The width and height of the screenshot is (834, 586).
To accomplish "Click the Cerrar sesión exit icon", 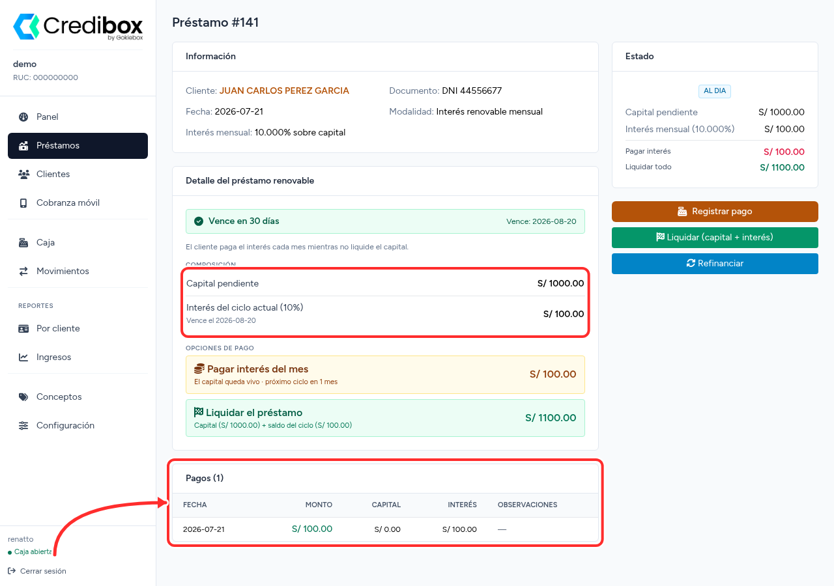I will (x=12, y=571).
